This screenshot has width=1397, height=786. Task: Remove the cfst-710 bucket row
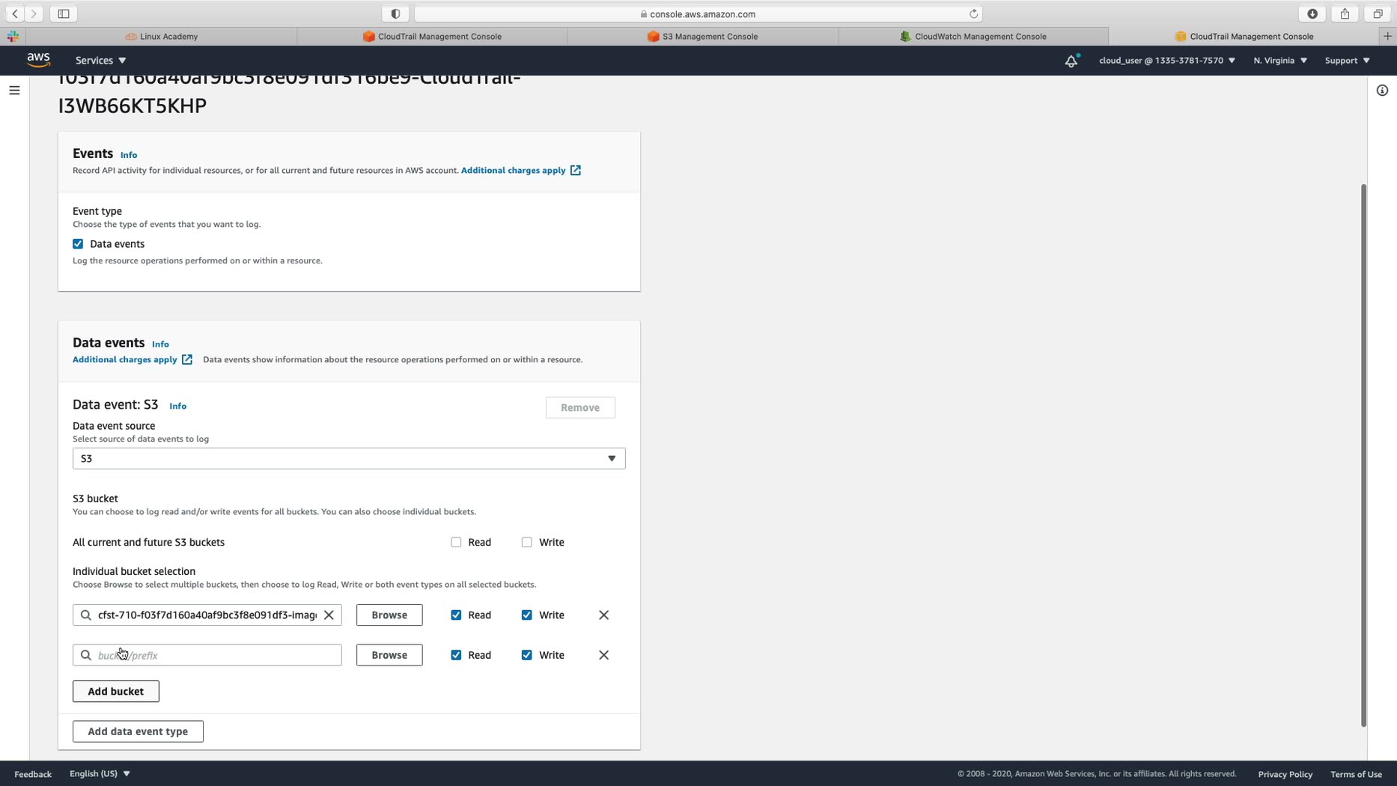click(x=604, y=615)
